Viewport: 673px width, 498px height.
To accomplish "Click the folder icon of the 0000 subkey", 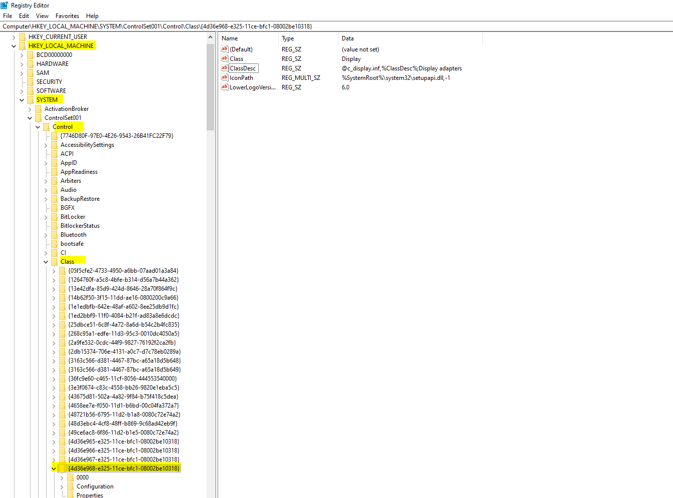I will click(70, 477).
